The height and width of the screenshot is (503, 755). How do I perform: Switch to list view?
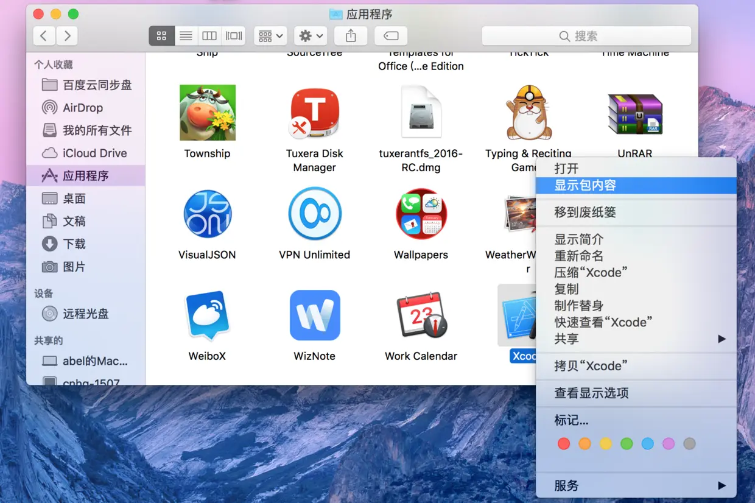point(186,36)
